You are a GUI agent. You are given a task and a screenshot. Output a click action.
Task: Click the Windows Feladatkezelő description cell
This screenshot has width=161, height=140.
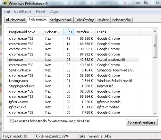tap(115, 81)
